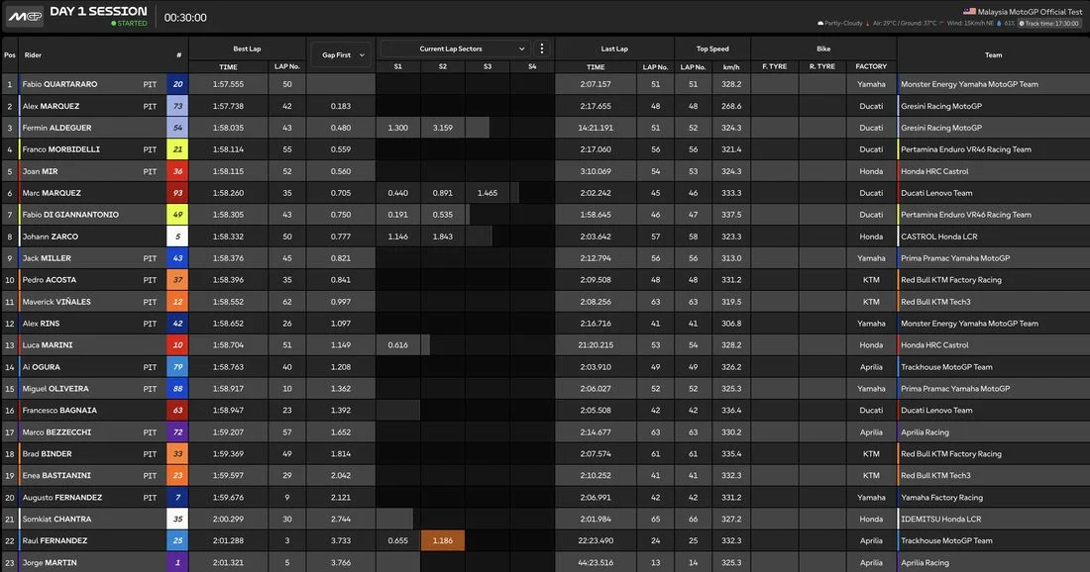1090x572 pixels.
Task: Select rider Pedro ACOSTA
Action: tap(50, 280)
